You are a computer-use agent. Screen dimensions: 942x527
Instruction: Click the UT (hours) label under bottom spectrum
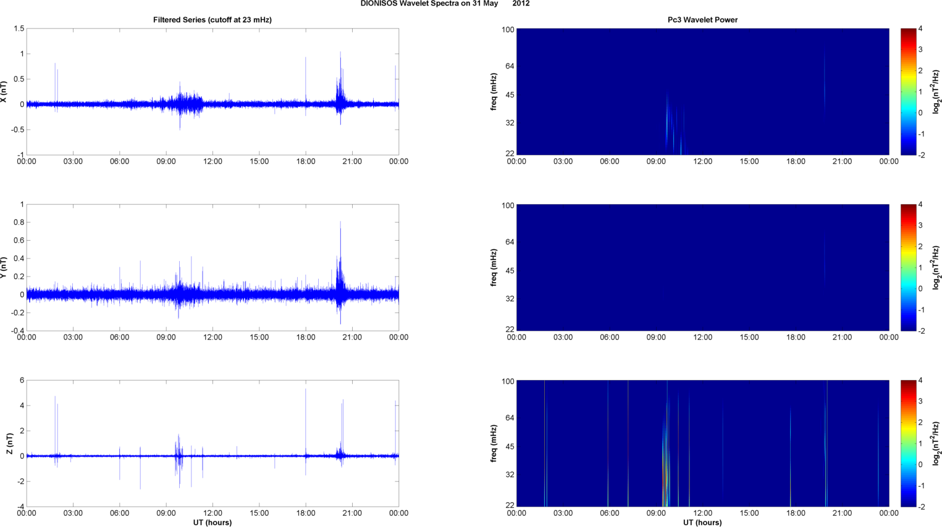coord(702,522)
